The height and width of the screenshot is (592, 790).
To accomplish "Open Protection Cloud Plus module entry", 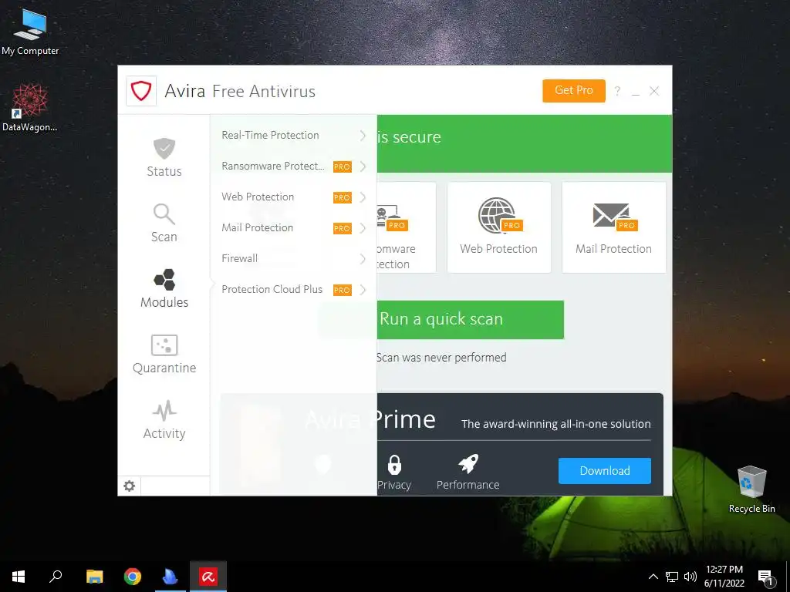I will [293, 289].
